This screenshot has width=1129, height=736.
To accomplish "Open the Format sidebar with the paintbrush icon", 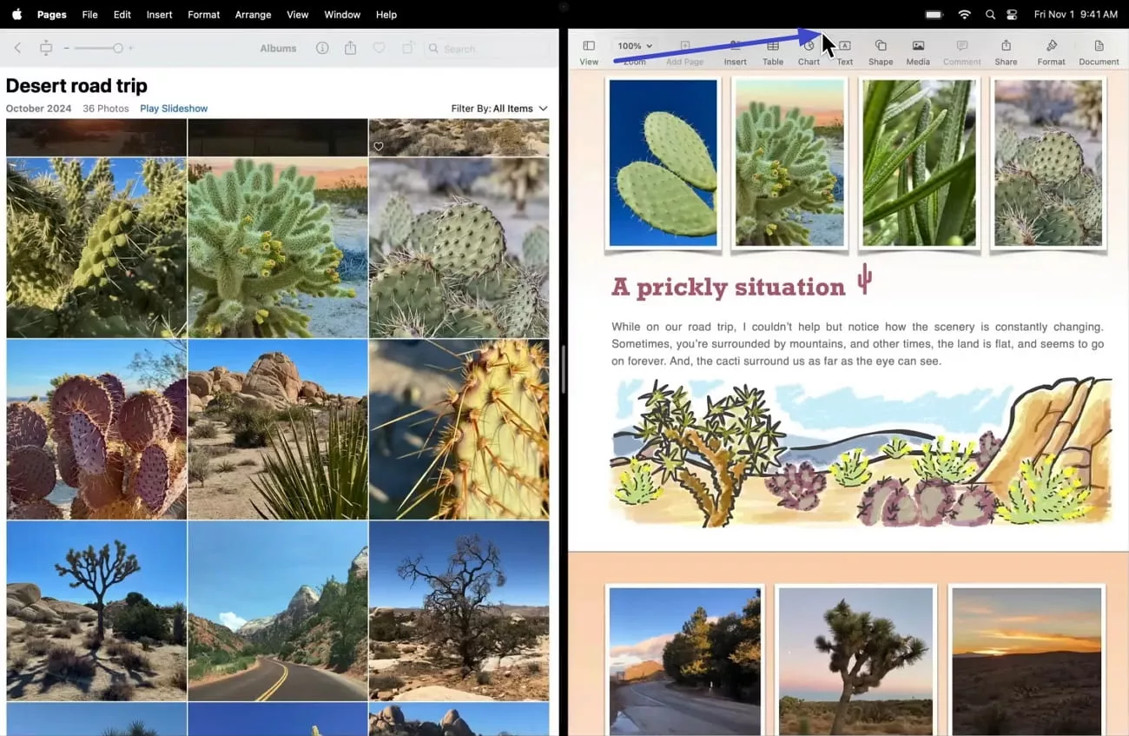I will pyautogui.click(x=1051, y=50).
